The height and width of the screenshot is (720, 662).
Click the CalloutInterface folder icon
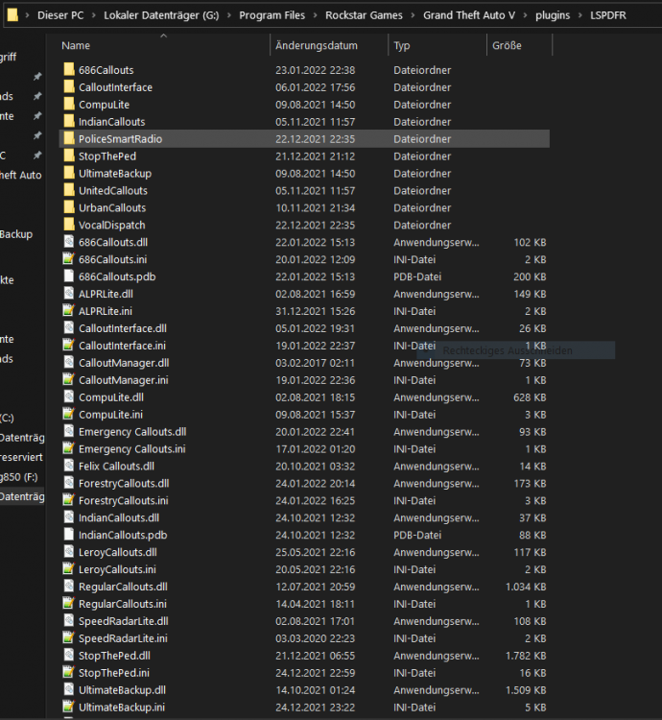click(69, 87)
